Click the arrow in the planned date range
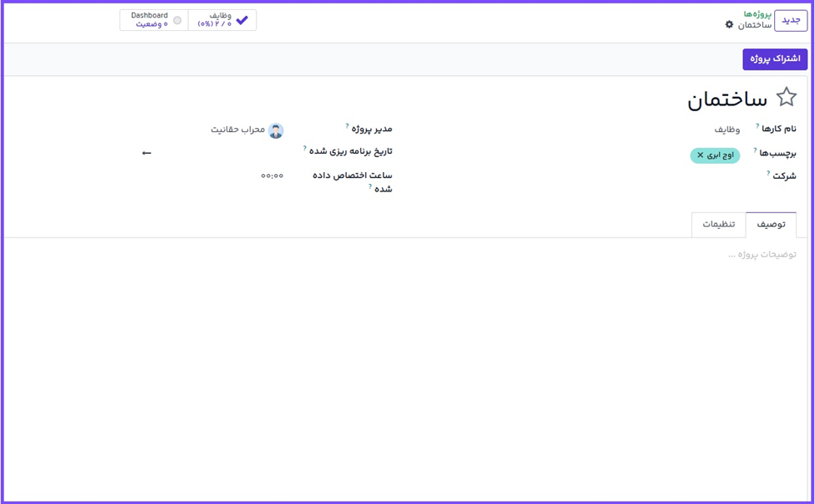Image resolution: width=815 pixels, height=504 pixels. point(147,153)
